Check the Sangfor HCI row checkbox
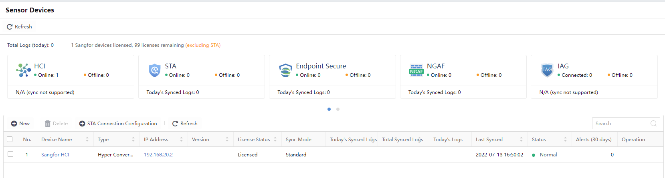 (x=10, y=154)
